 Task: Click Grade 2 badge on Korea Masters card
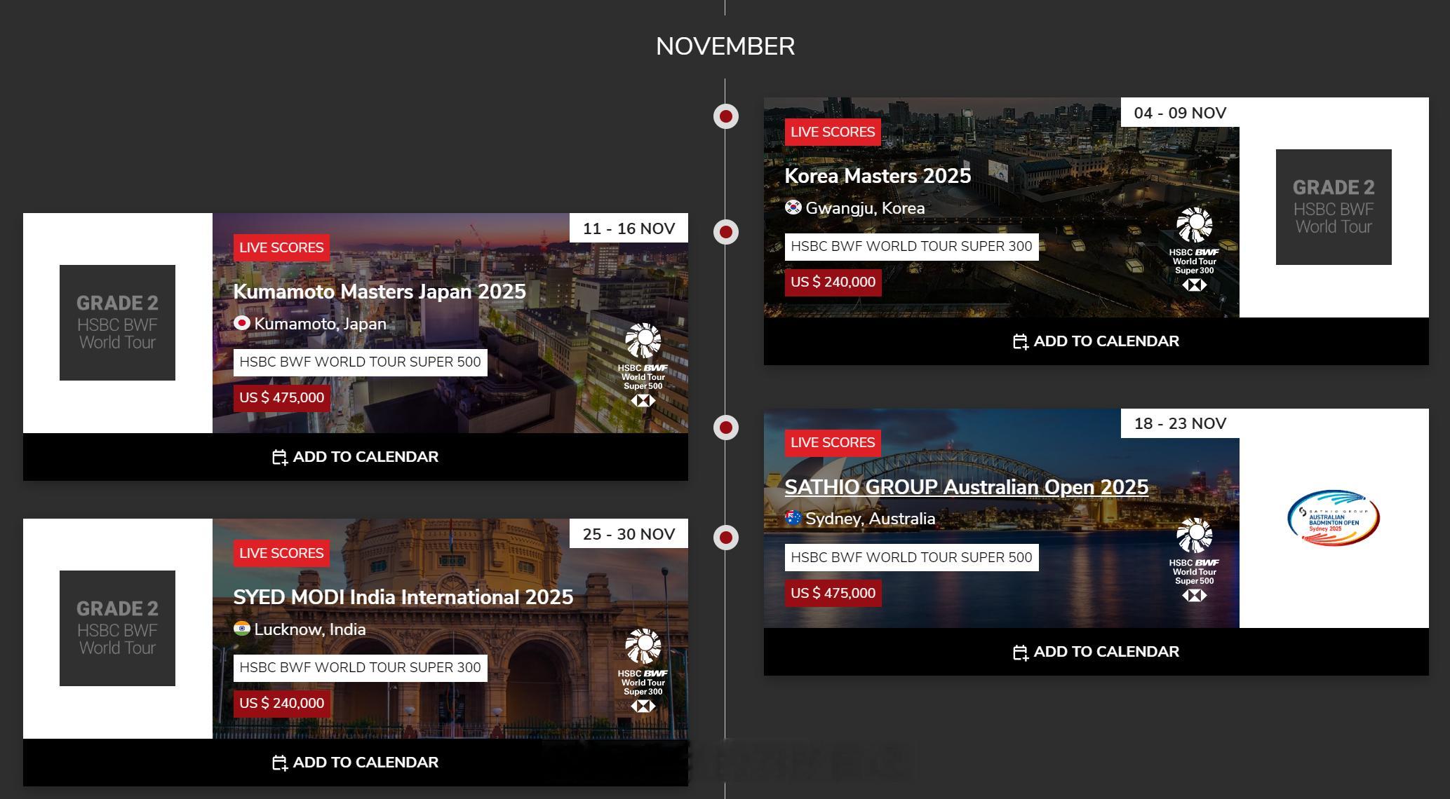(x=1334, y=207)
